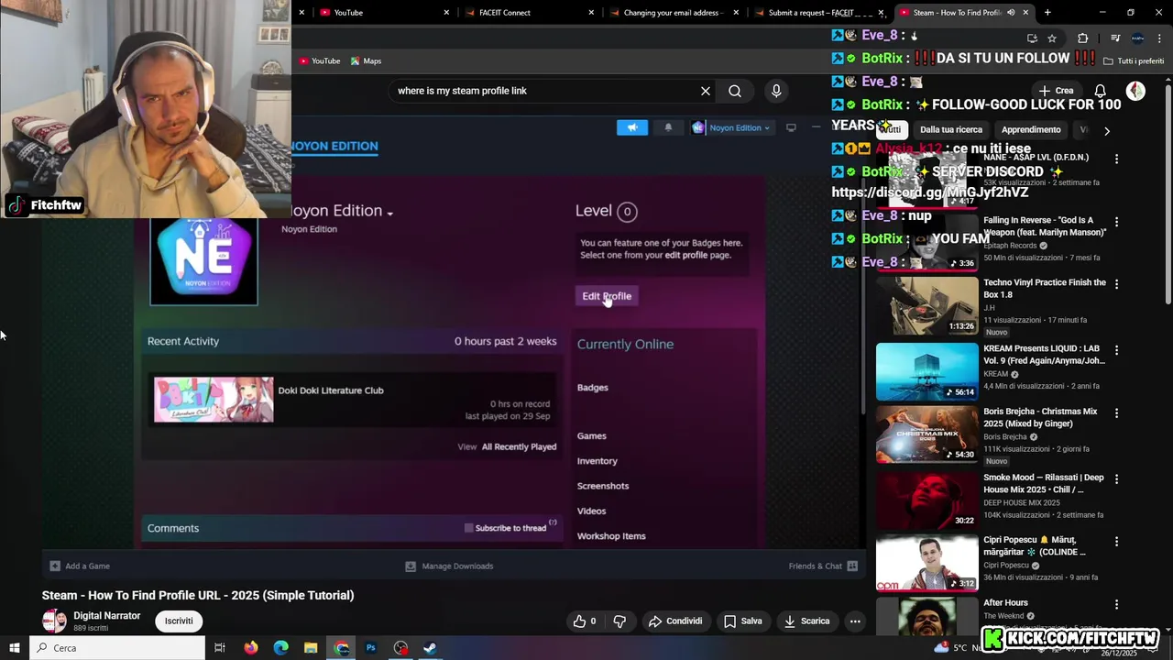1173x660 pixels.
Task: Open options for Cipri Popescu video
Action: click(x=1116, y=542)
